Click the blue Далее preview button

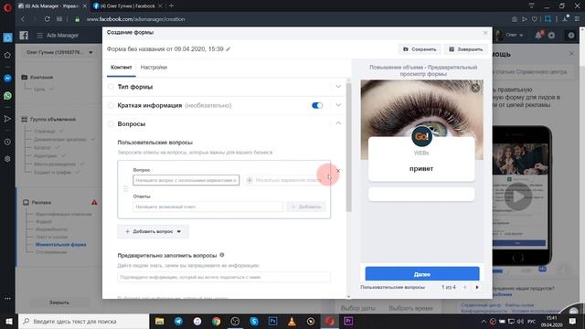(x=422, y=274)
